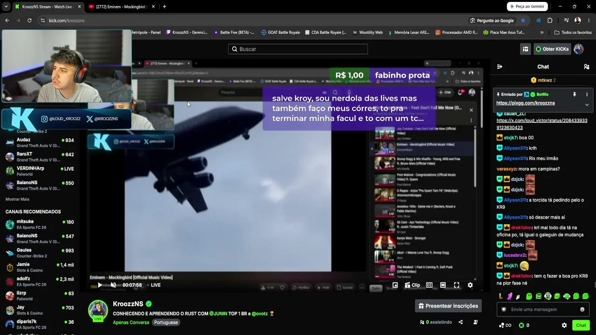The height and width of the screenshot is (335, 596).
Task: Open the browser extensions puzzle icon
Action: coord(550,20)
